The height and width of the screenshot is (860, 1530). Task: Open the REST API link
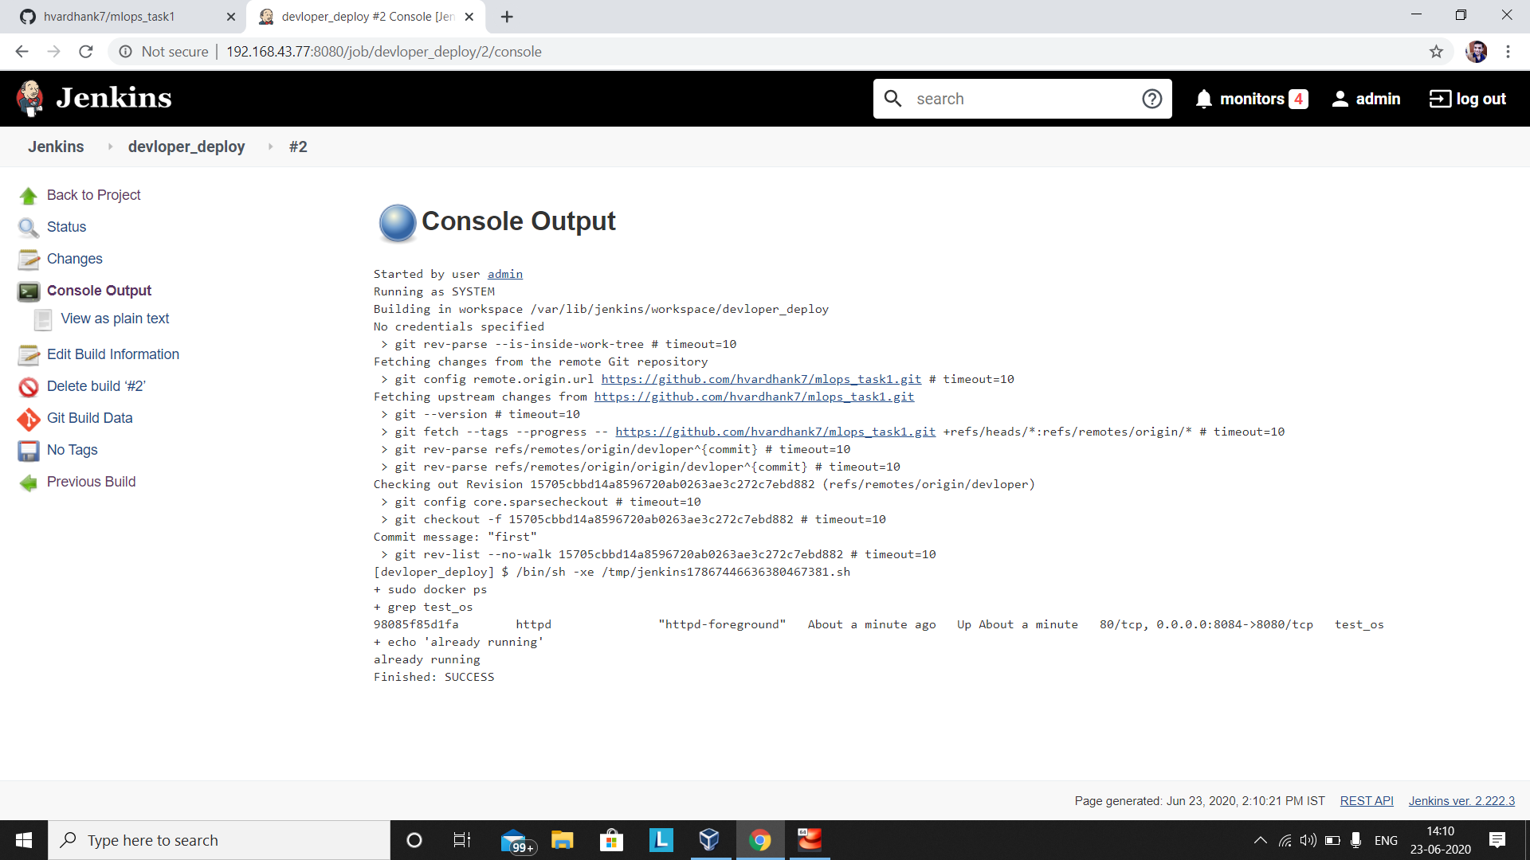click(x=1366, y=801)
